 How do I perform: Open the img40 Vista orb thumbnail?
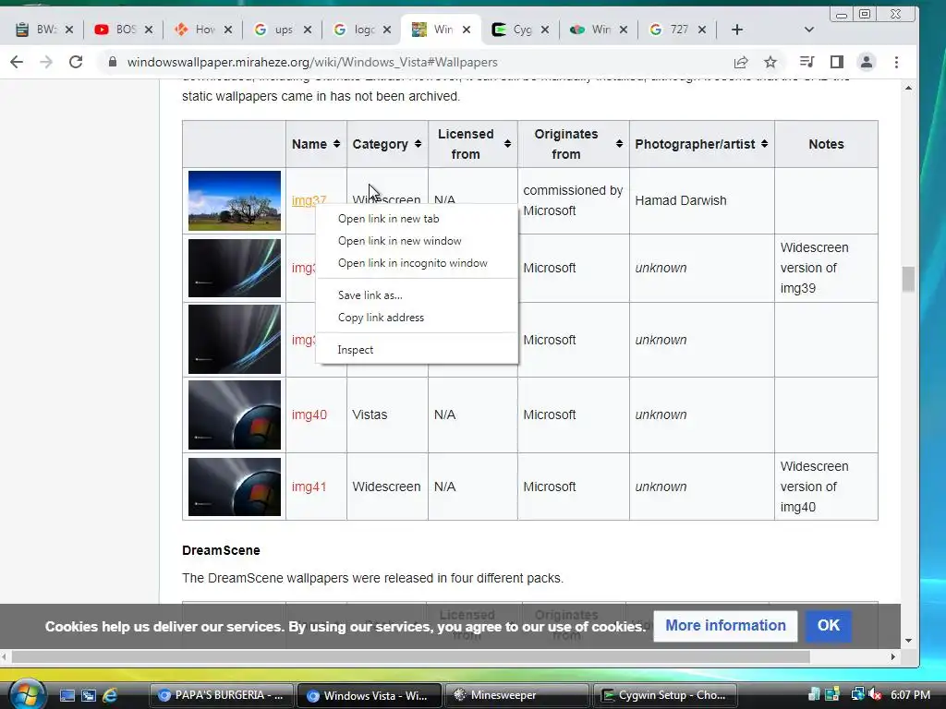[234, 415]
